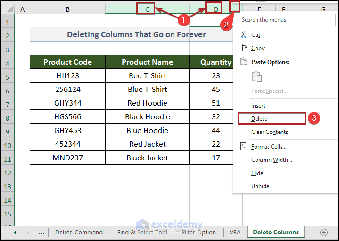Click cell containing GHY344
The height and width of the screenshot is (241, 339).
tap(68, 103)
